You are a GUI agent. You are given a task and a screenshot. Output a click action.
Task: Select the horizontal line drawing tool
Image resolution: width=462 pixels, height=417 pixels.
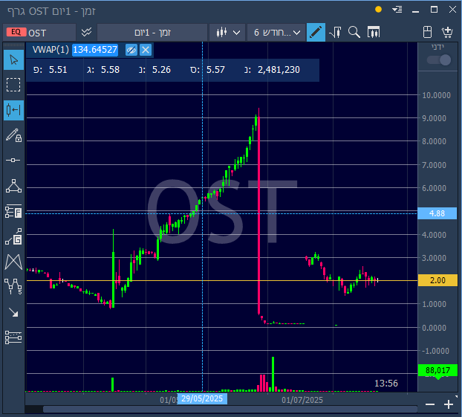pos(13,160)
